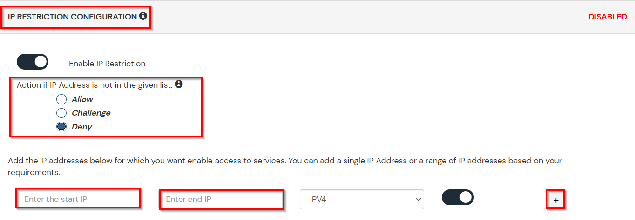Select the Deny radio circle
The width and height of the screenshot is (635, 220).
61,127
